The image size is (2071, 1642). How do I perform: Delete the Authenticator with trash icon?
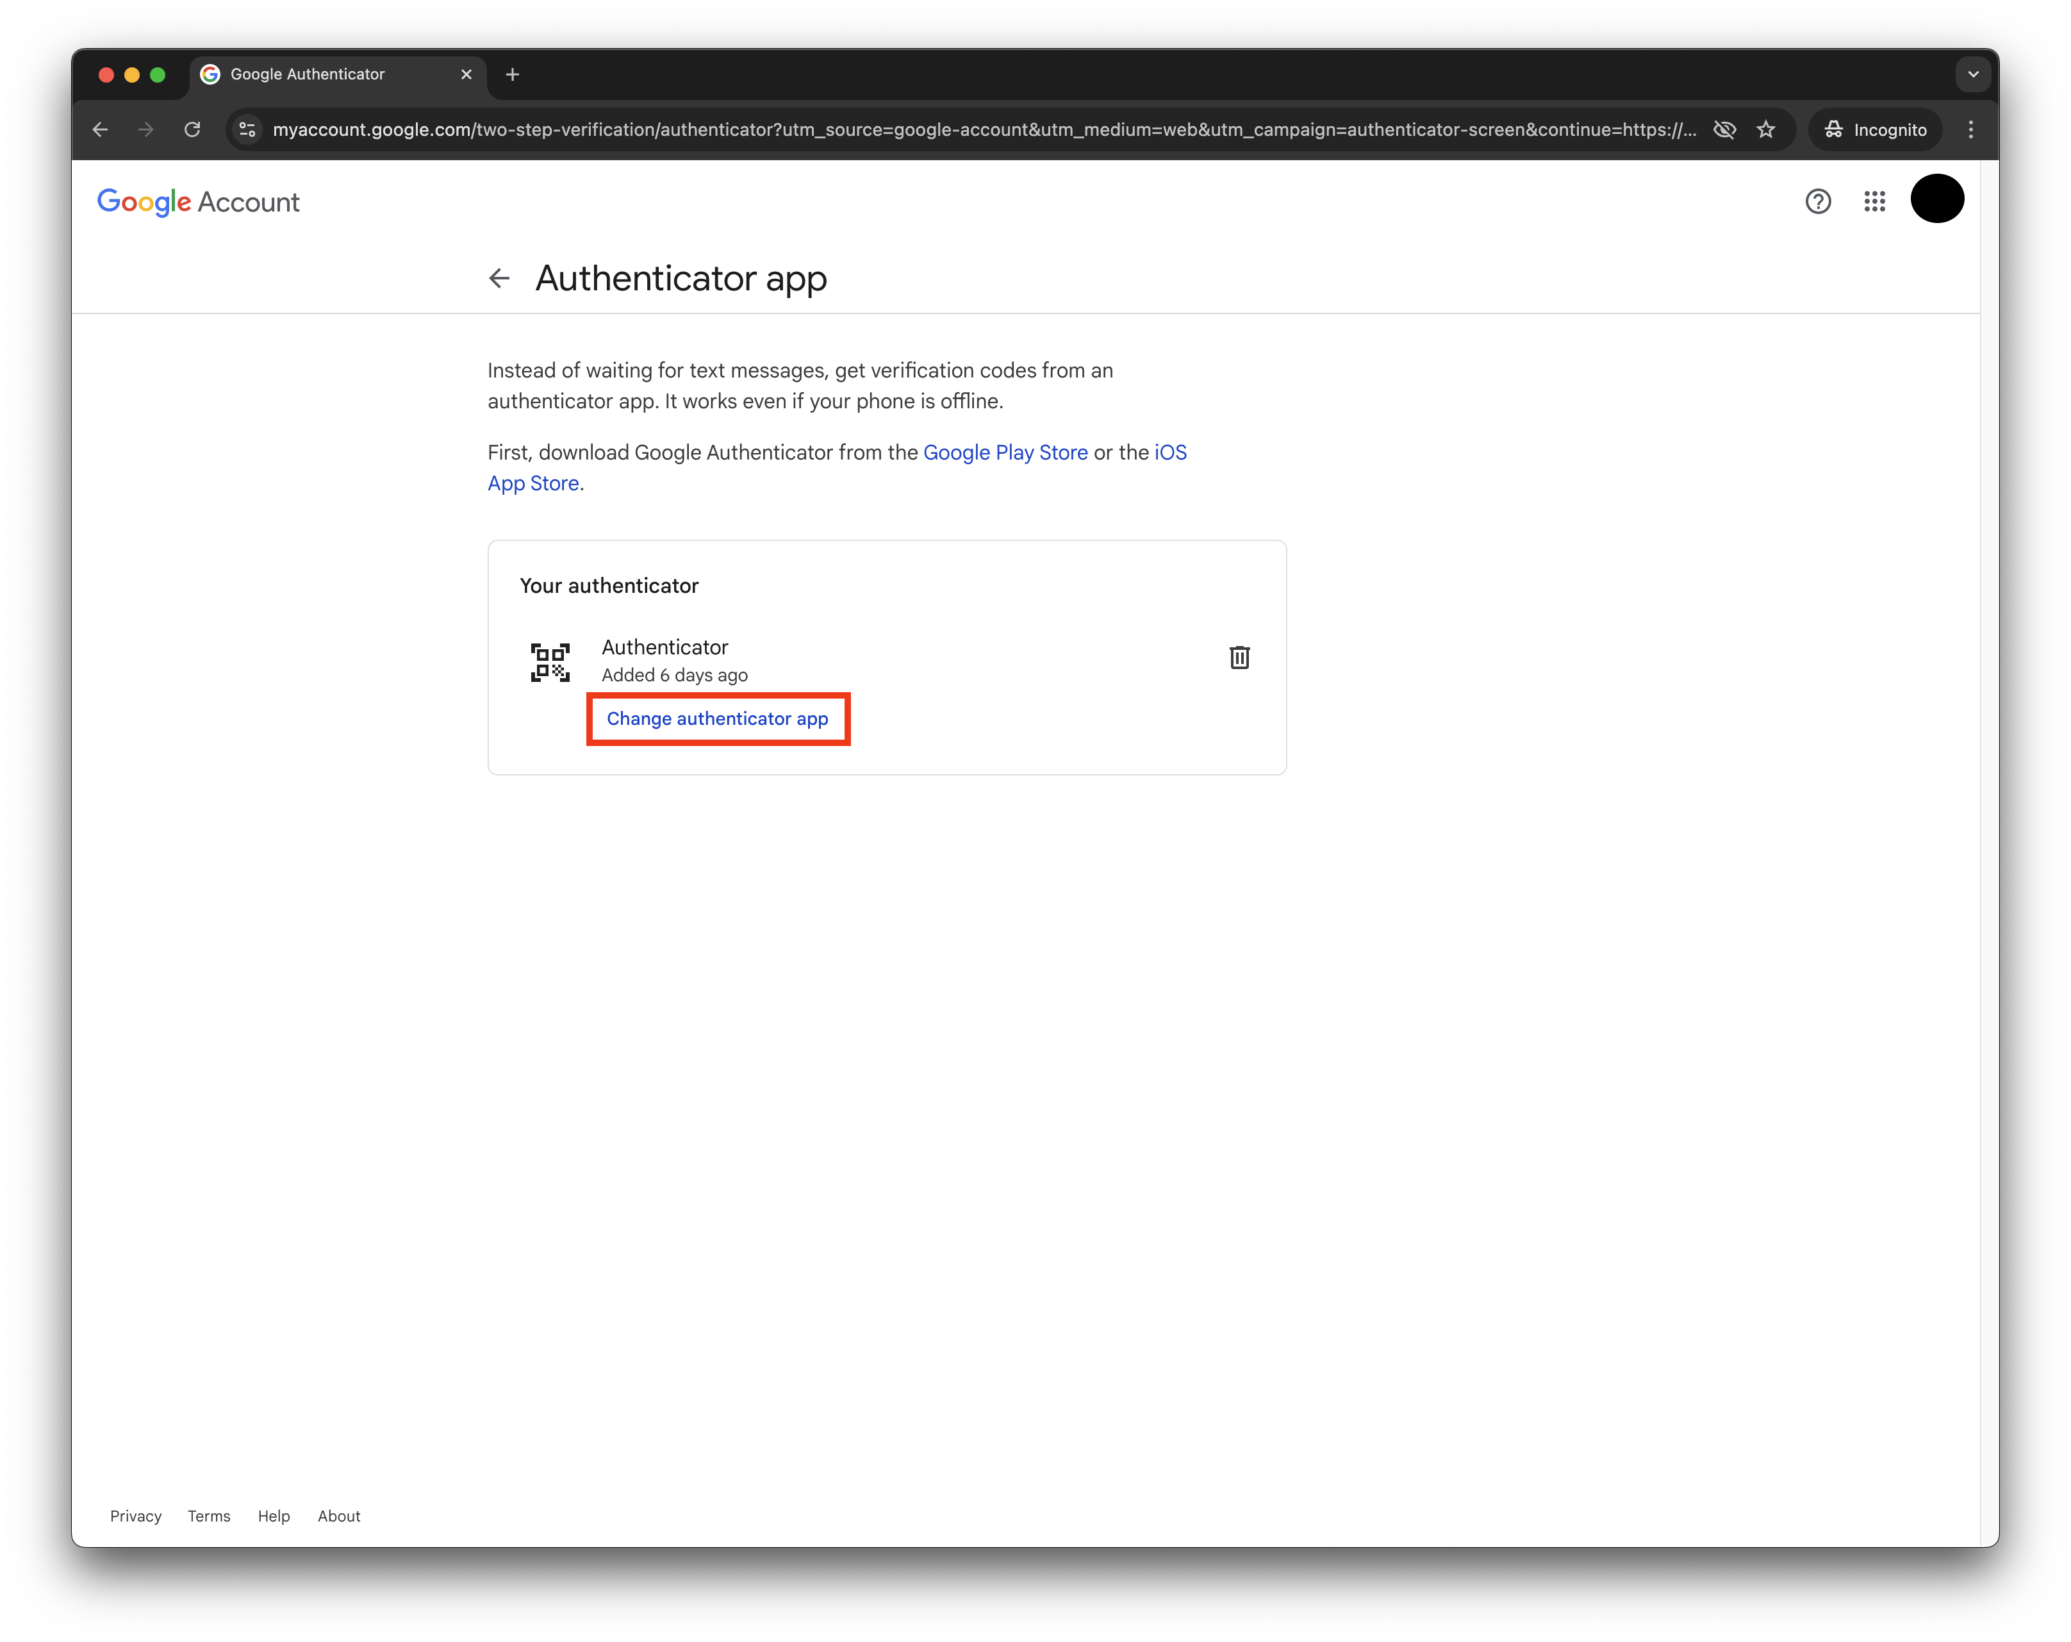click(1239, 658)
